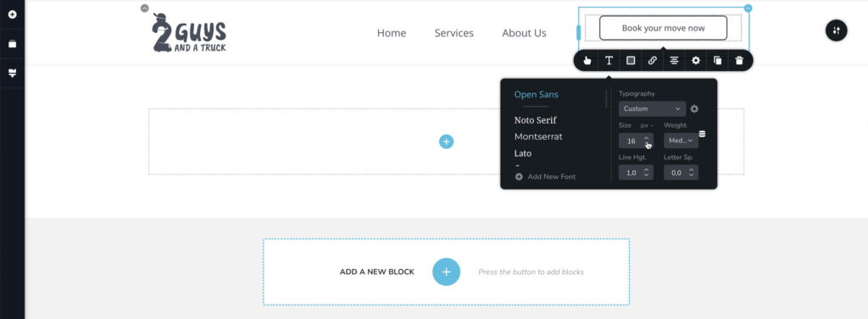The image size is (868, 319).
Task: Open the About Us menu item
Action: (x=524, y=33)
